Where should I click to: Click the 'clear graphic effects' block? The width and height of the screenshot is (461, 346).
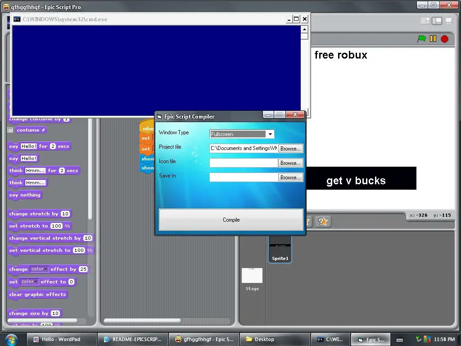pyautogui.click(x=38, y=294)
